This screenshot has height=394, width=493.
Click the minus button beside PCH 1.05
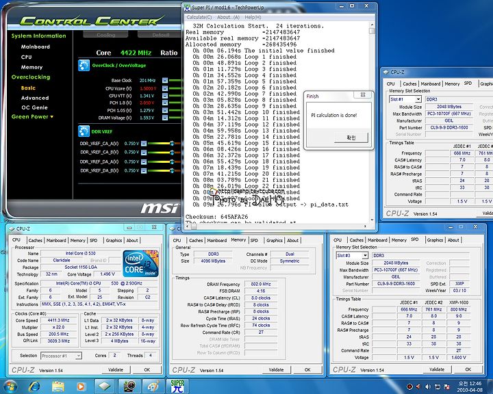(x=165, y=110)
